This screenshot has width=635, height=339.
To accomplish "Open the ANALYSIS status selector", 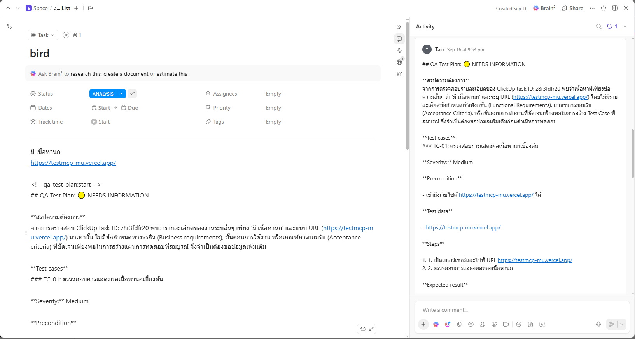I will [103, 94].
